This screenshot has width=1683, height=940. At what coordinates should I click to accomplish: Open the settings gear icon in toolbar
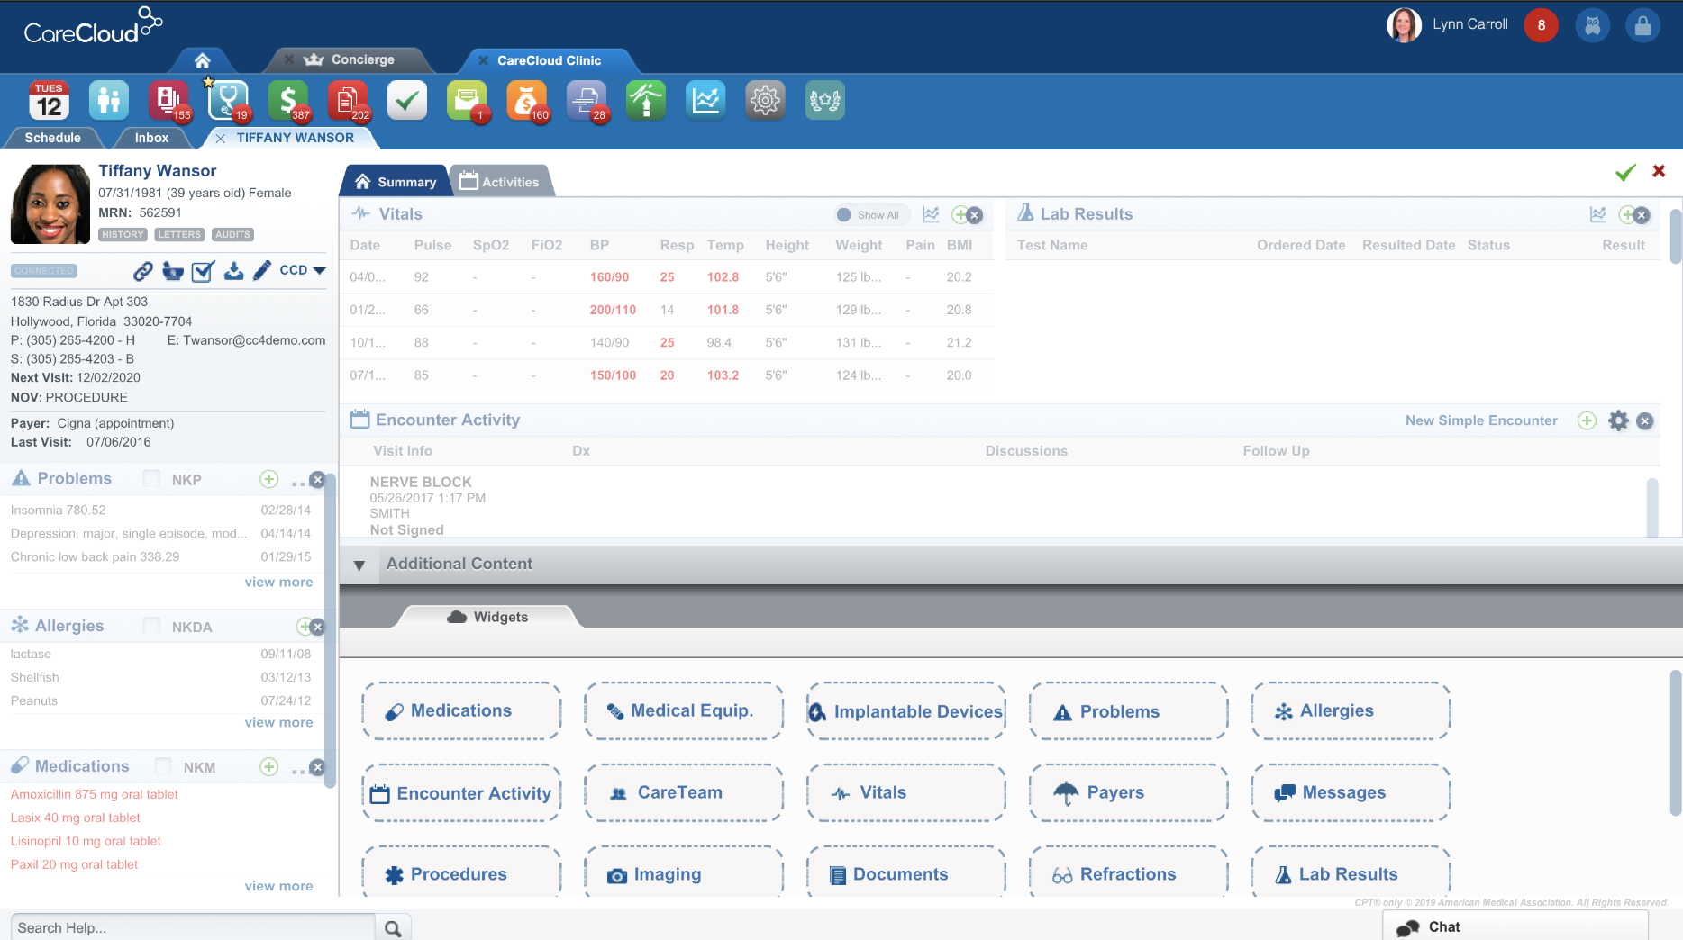click(765, 101)
